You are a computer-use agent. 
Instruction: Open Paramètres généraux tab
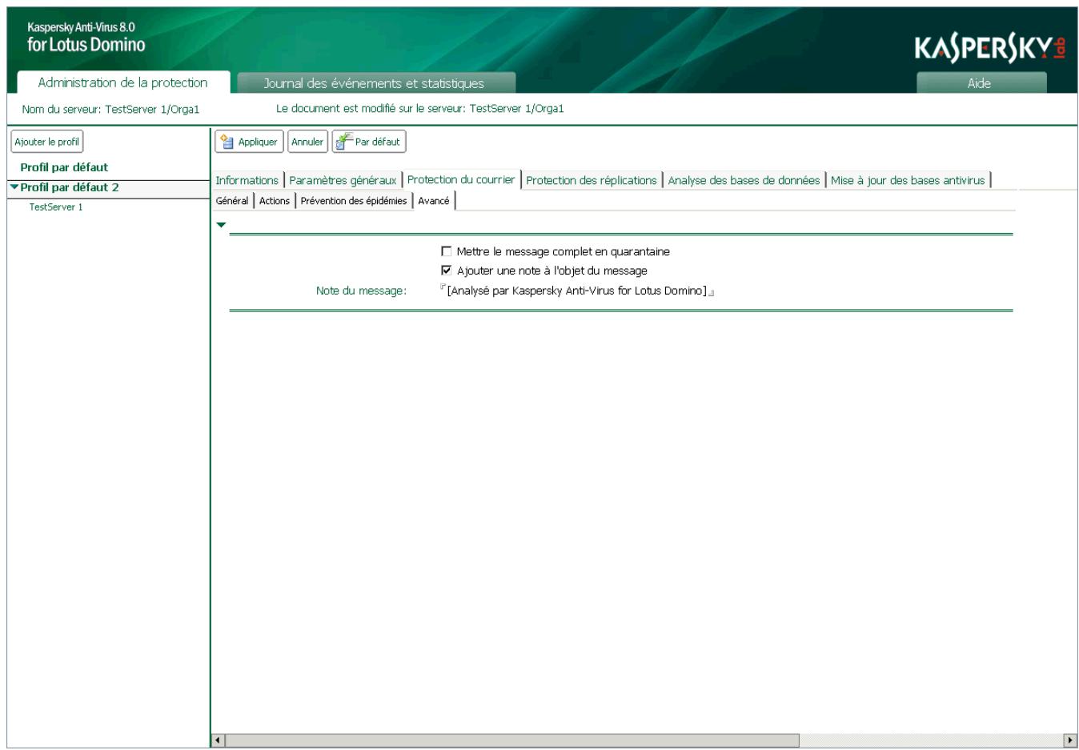343,180
